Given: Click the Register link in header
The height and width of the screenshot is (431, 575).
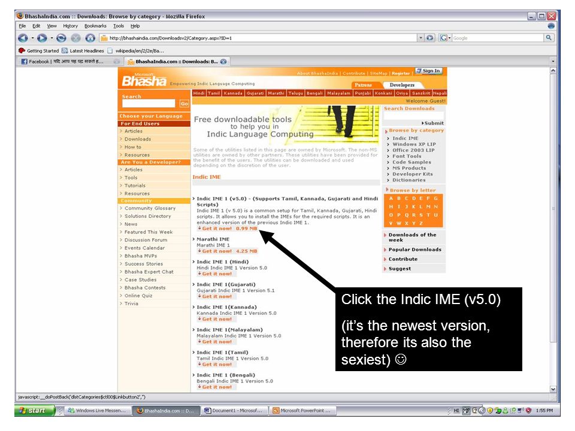Looking at the screenshot, I should (x=401, y=73).
